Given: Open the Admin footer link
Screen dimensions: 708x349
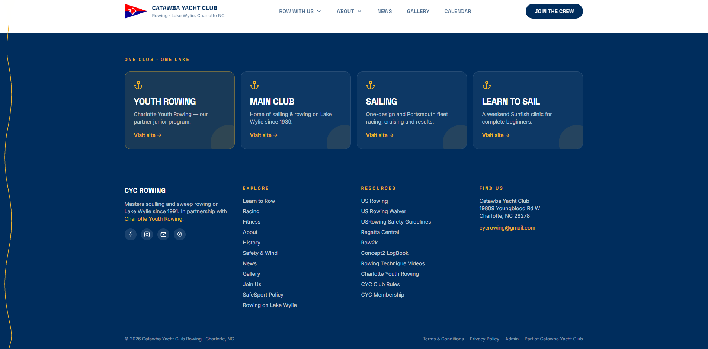Looking at the screenshot, I should tap(512, 339).
